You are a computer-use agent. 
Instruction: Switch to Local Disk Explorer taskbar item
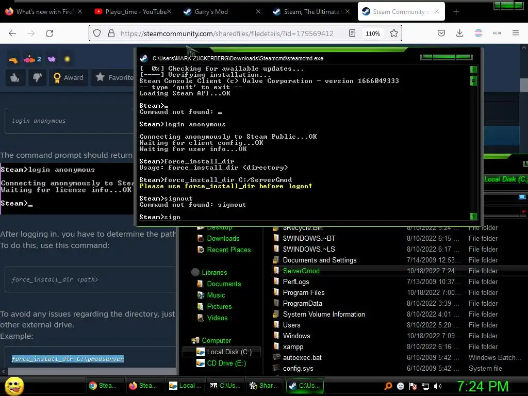[185, 386]
